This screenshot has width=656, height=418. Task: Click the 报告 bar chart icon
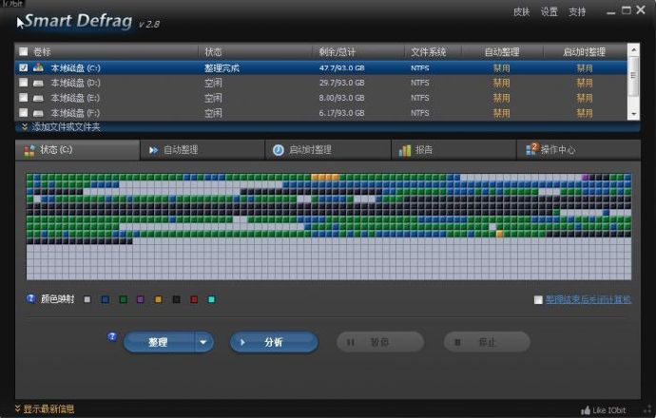coord(405,150)
